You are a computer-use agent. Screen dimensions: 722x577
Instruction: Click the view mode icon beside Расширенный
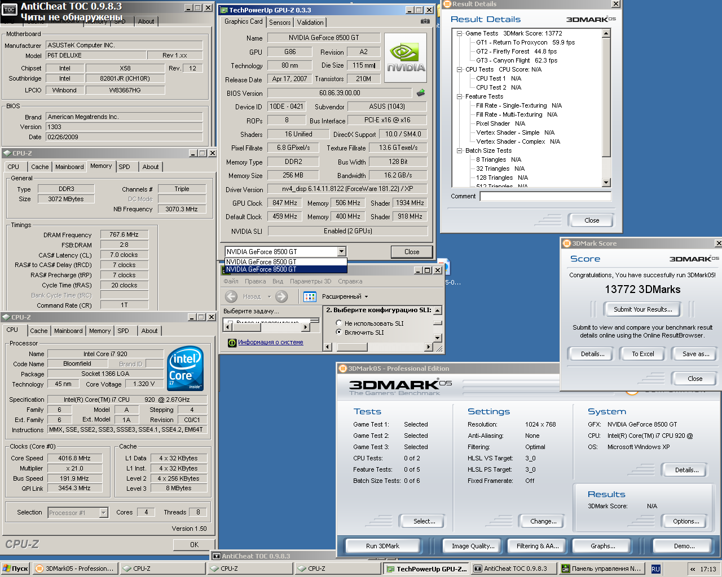[310, 296]
